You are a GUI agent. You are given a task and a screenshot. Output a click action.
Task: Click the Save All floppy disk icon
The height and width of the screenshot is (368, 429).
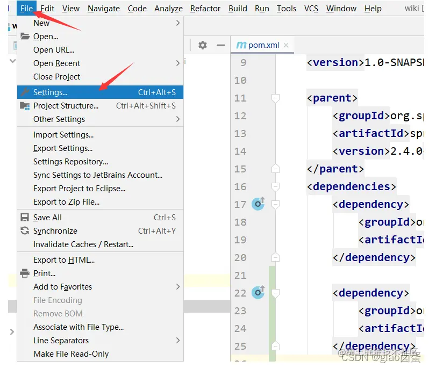tap(25, 218)
